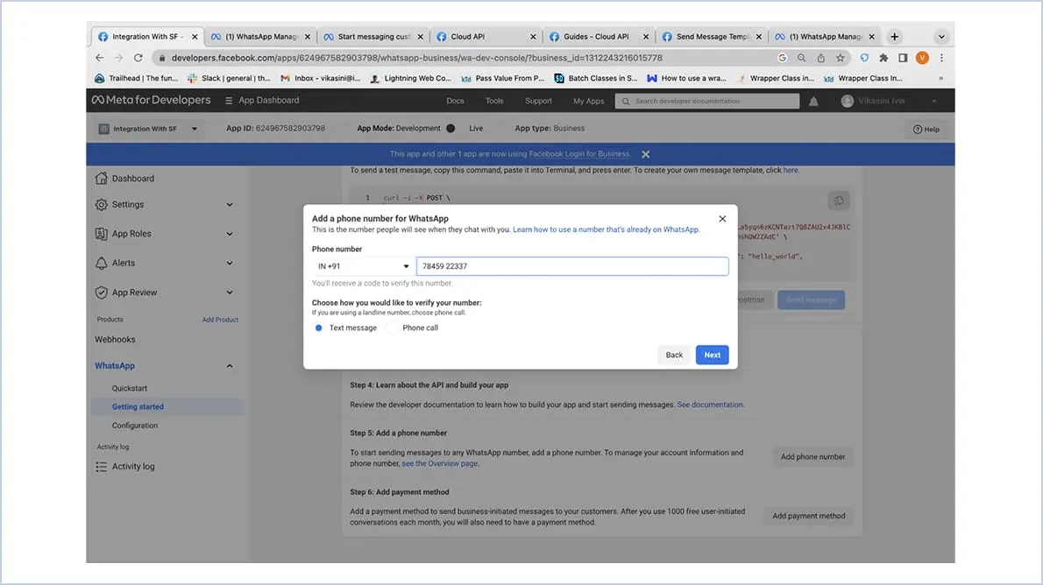The width and height of the screenshot is (1043, 585).
Task: Open notifications bell icon
Action: 813,101
